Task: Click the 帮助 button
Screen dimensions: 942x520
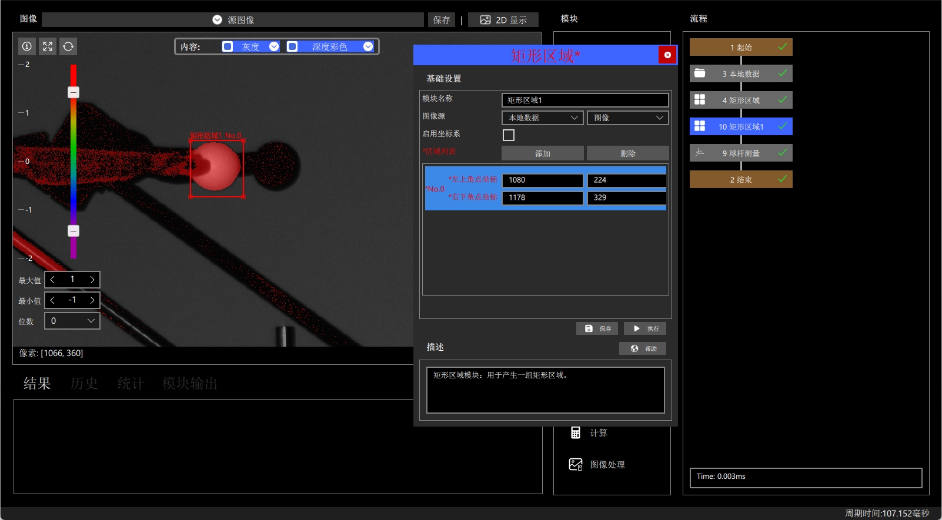Action: (643, 348)
